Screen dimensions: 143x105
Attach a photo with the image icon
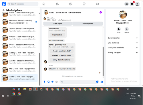click(48, 82)
